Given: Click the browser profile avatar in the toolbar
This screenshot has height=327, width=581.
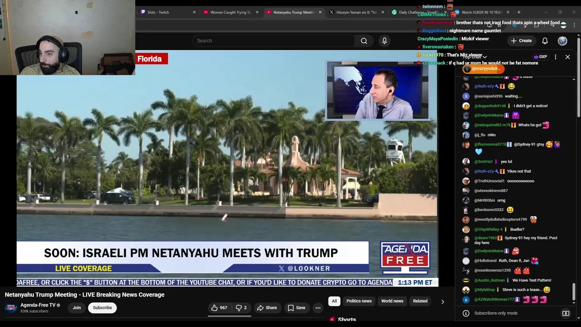Looking at the screenshot, I should tap(563, 25).
